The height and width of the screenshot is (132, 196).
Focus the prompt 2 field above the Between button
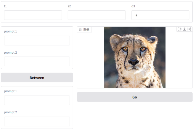click(x=37, y=61)
